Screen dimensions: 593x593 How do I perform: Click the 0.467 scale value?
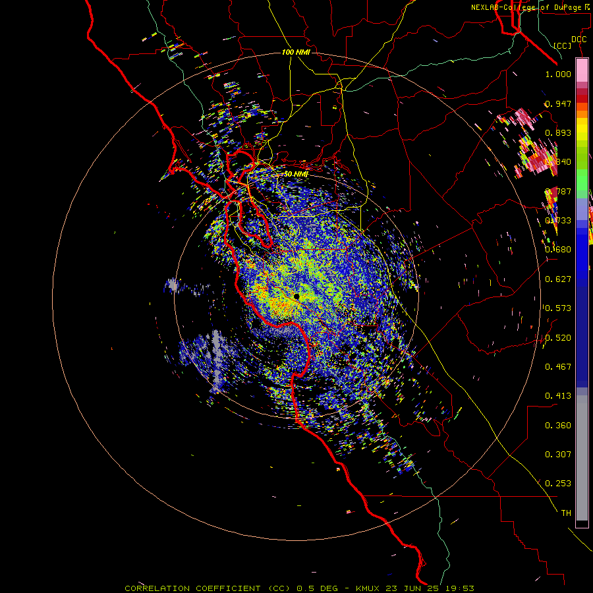click(x=558, y=366)
